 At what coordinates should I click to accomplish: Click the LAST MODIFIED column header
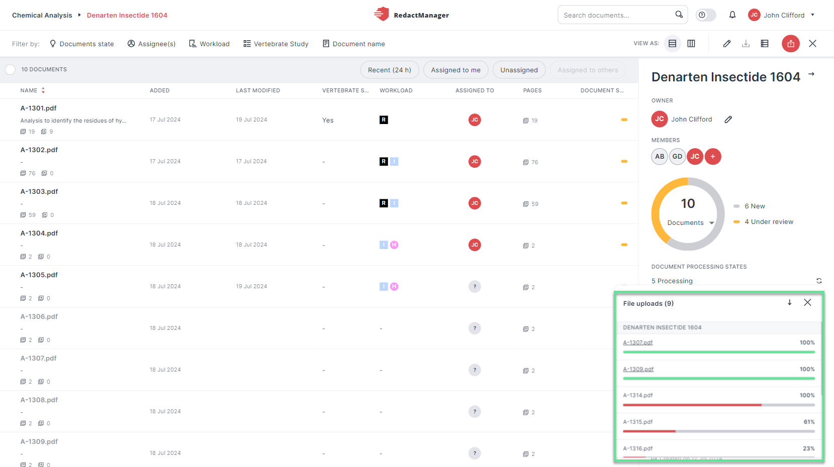tap(258, 90)
